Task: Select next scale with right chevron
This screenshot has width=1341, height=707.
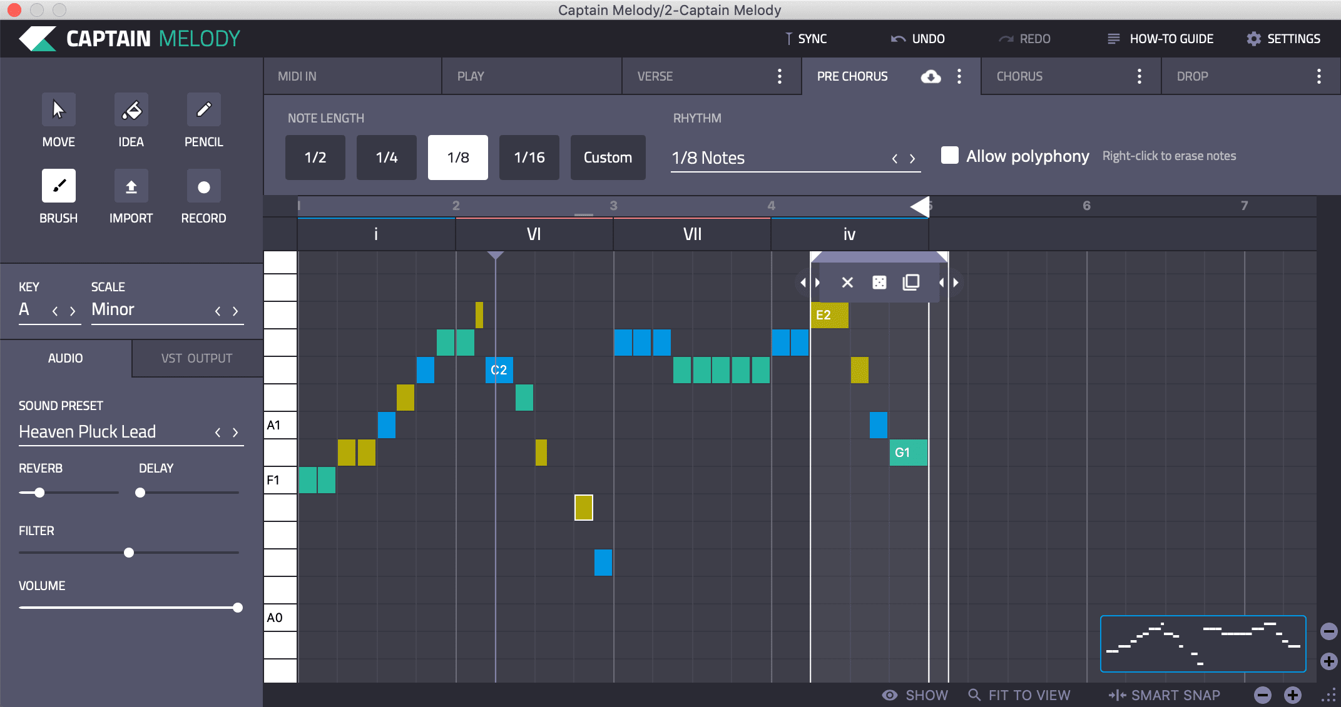Action: [x=235, y=311]
